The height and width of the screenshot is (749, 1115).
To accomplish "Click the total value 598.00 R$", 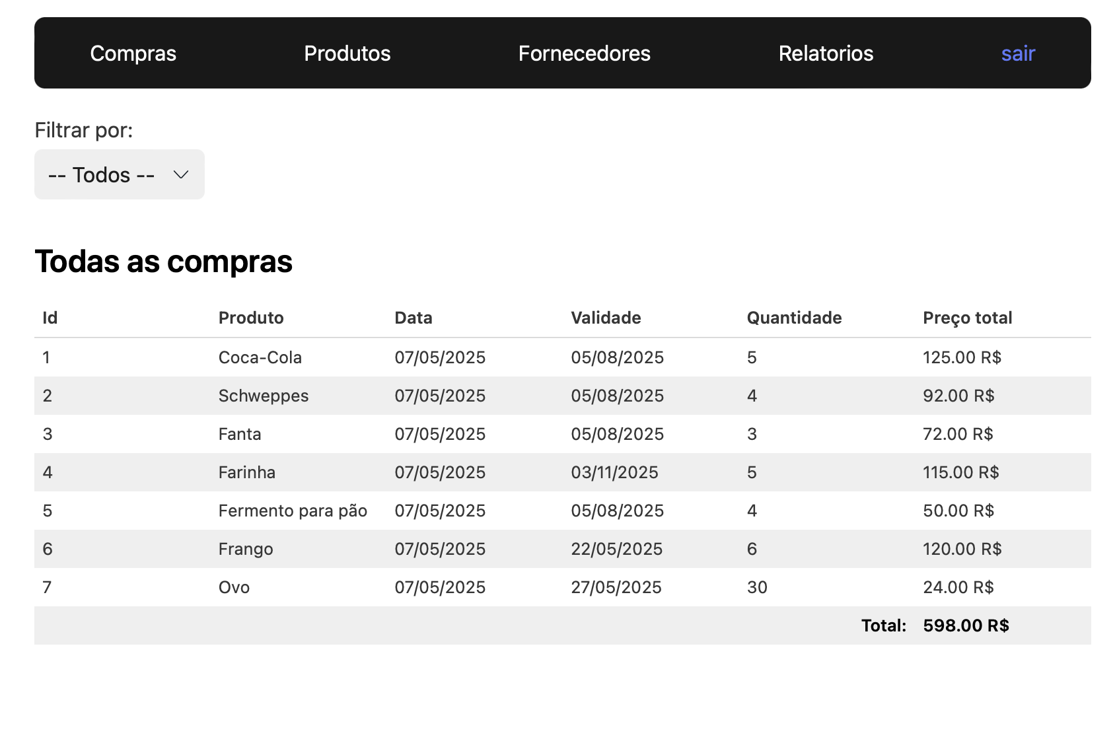I will (966, 625).
